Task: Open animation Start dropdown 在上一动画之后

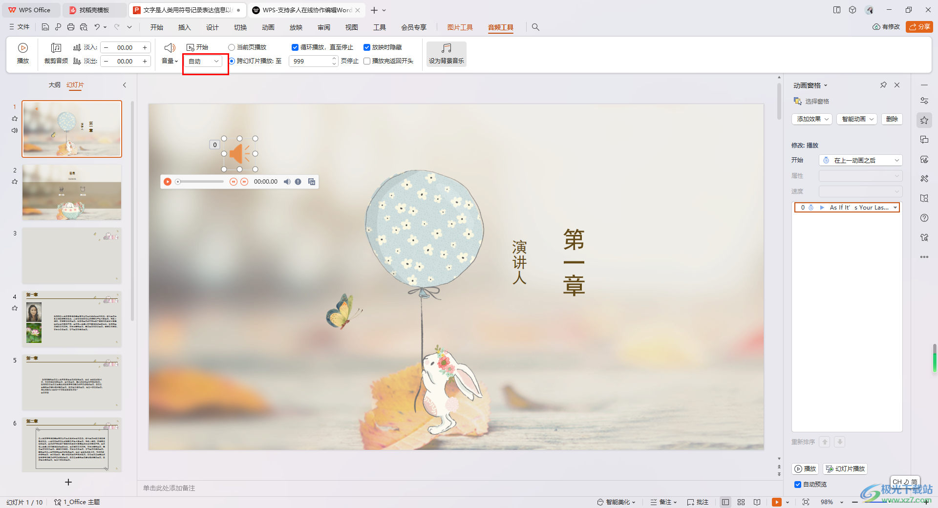Action: click(x=861, y=160)
